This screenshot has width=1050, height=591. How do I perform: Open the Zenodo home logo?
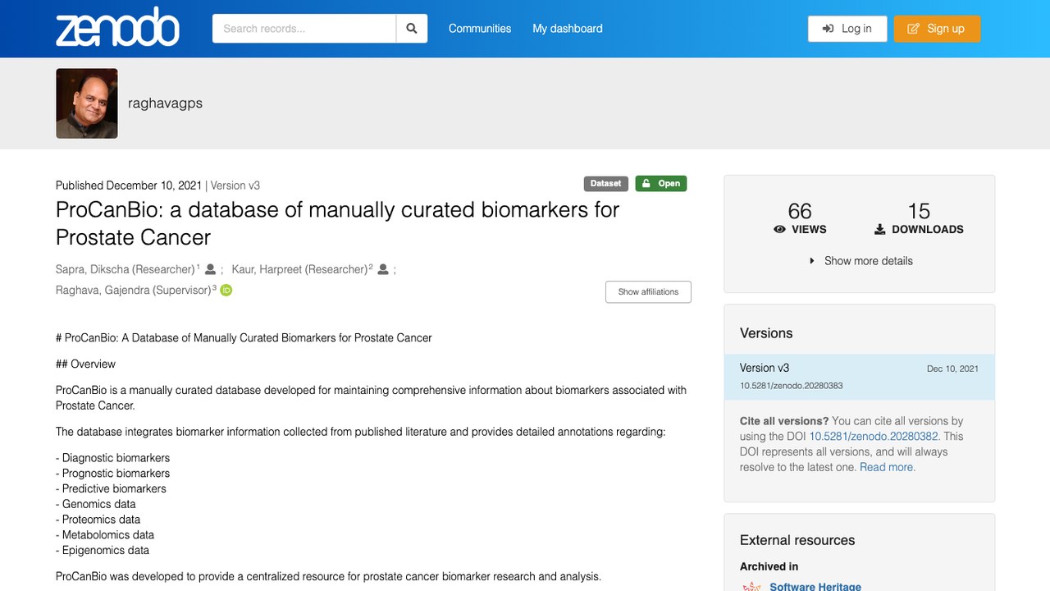coord(117,28)
